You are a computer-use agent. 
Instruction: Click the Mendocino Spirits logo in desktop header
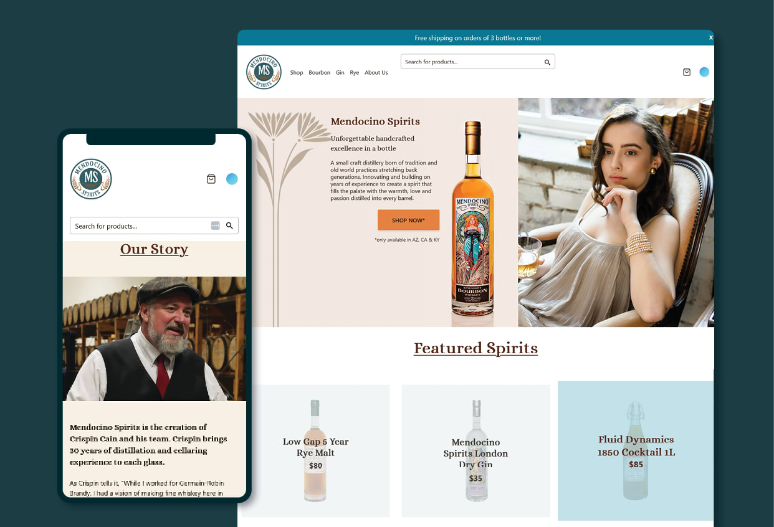click(264, 72)
